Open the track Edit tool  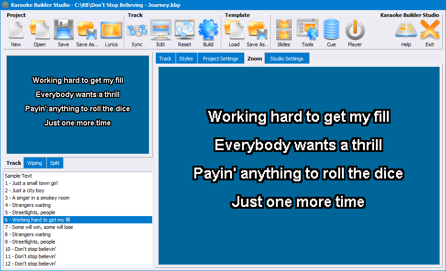point(161,33)
